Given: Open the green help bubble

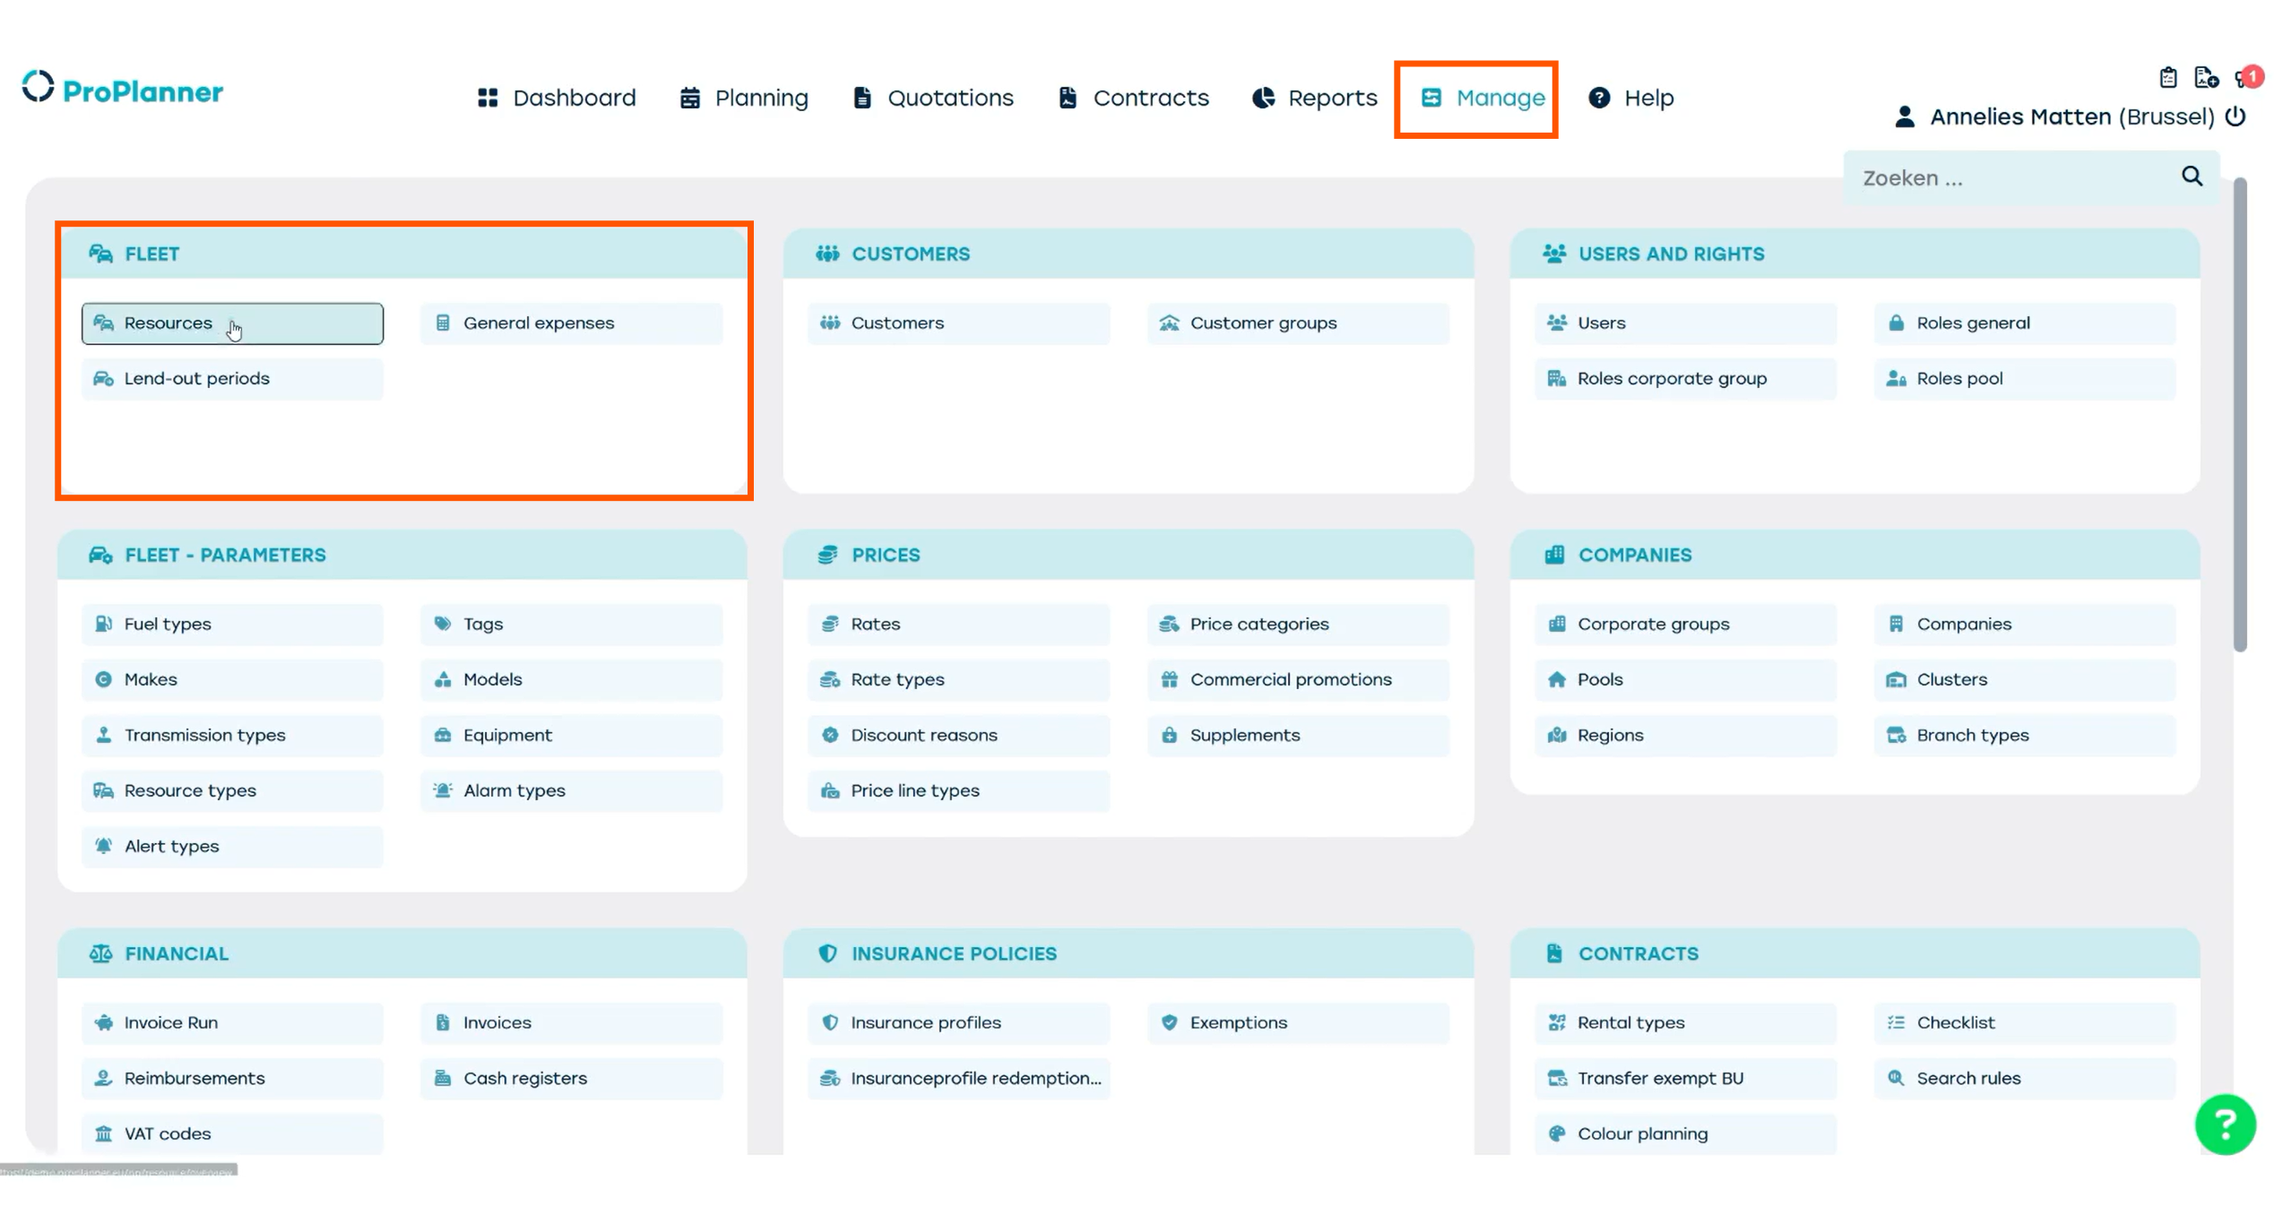Looking at the screenshot, I should pyautogui.click(x=2224, y=1124).
